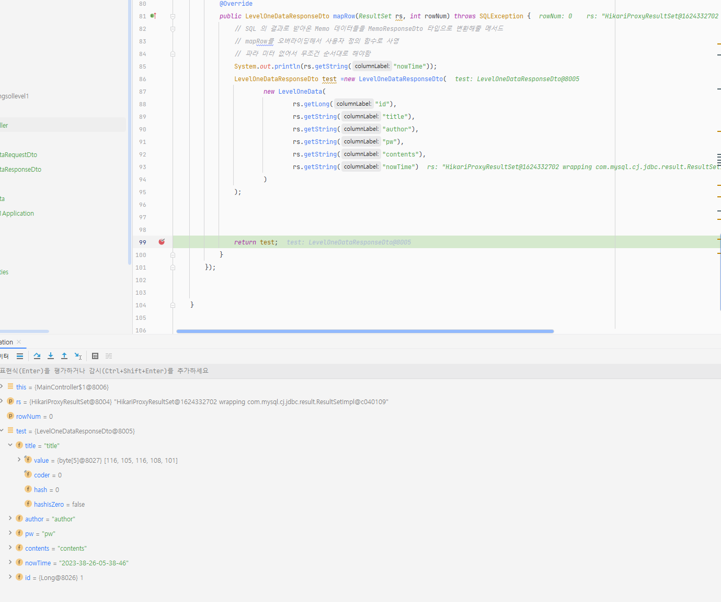Fold the code block at line 81
Image resolution: width=721 pixels, height=602 pixels.
(x=173, y=16)
